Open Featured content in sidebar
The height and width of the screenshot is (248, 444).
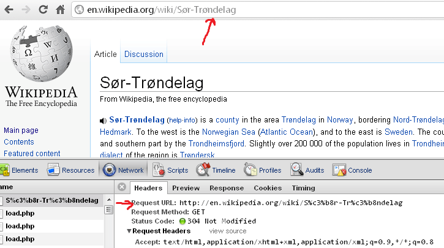[x=32, y=154]
